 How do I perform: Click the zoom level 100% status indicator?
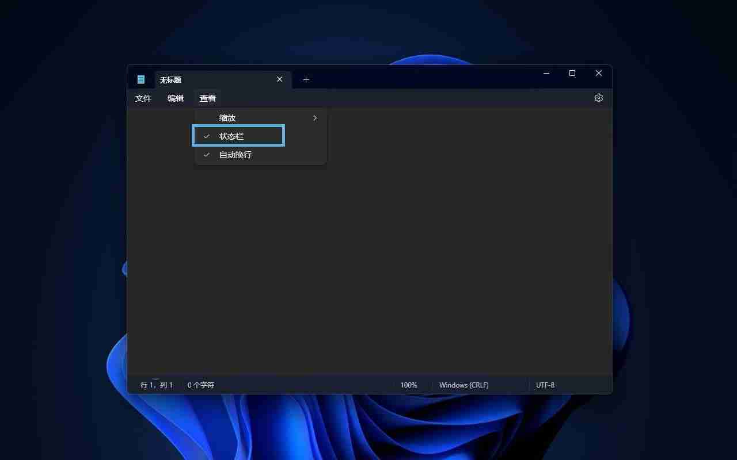click(409, 385)
